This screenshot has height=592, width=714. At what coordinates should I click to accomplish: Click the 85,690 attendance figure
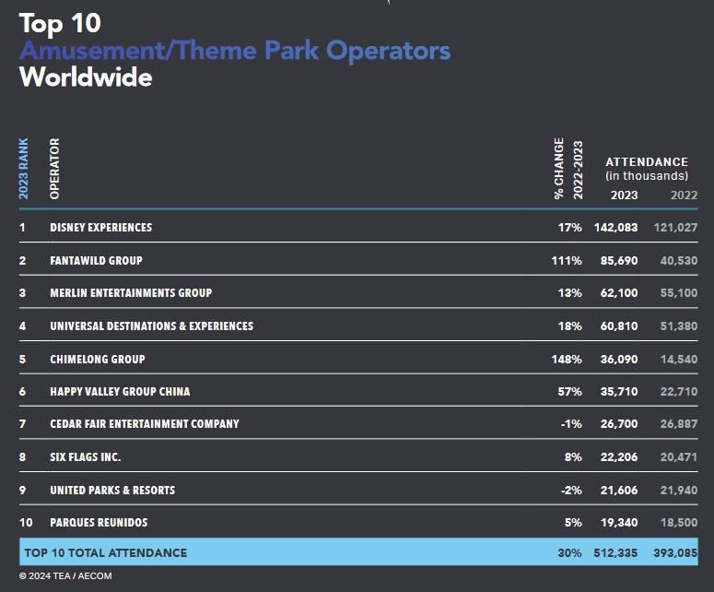(619, 261)
